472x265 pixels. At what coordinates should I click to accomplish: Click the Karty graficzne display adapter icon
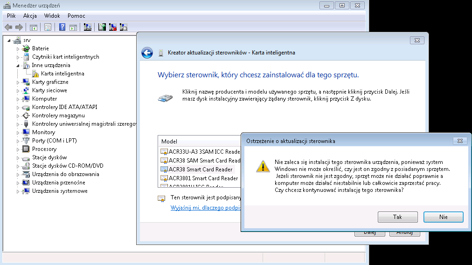point(26,82)
